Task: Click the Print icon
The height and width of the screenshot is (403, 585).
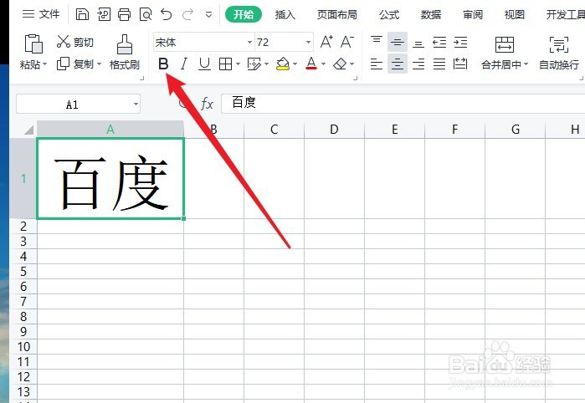Action: [x=125, y=14]
